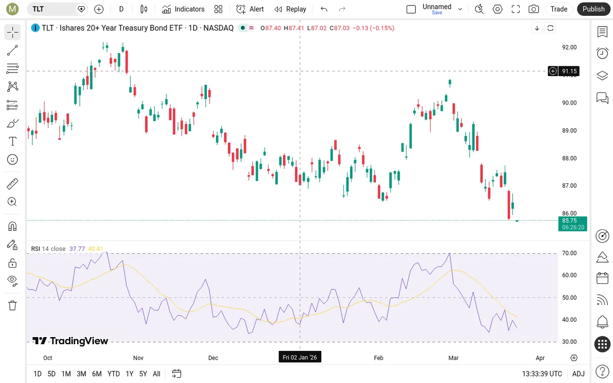
Task: Toggle magnet mode for drawings
Action: point(13,226)
